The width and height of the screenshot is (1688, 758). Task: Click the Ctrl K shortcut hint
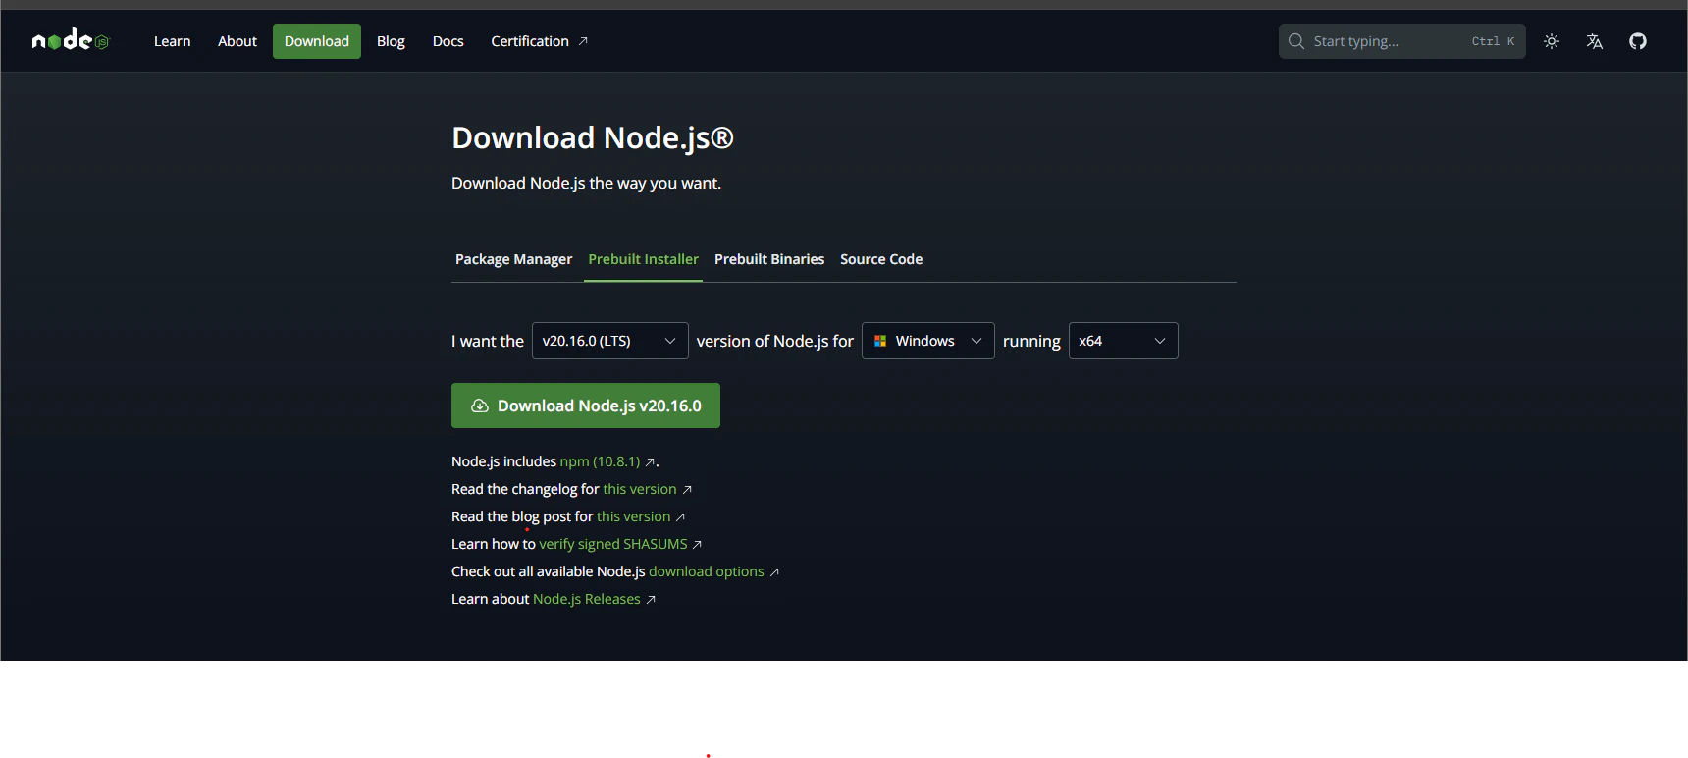point(1493,41)
